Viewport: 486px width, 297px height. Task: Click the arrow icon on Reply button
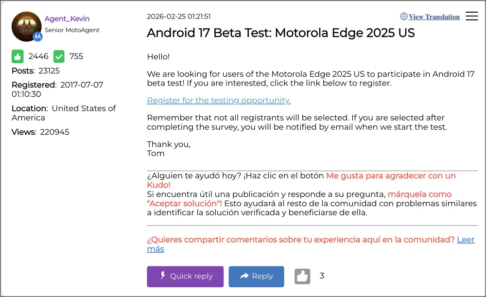pyautogui.click(x=244, y=276)
